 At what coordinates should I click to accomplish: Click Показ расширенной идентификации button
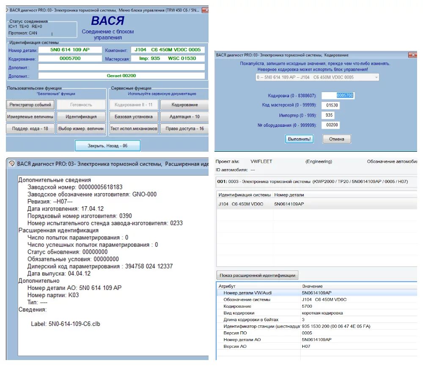[257, 275]
